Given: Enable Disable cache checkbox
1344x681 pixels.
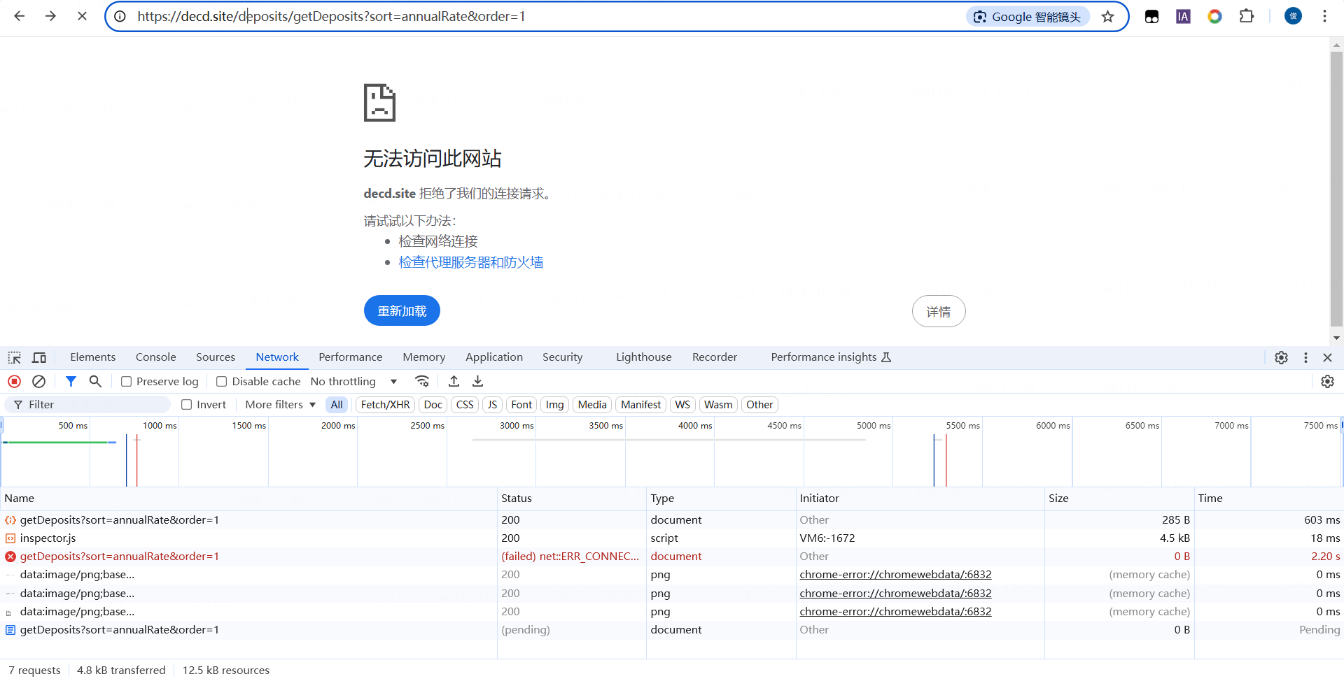Looking at the screenshot, I should (222, 382).
